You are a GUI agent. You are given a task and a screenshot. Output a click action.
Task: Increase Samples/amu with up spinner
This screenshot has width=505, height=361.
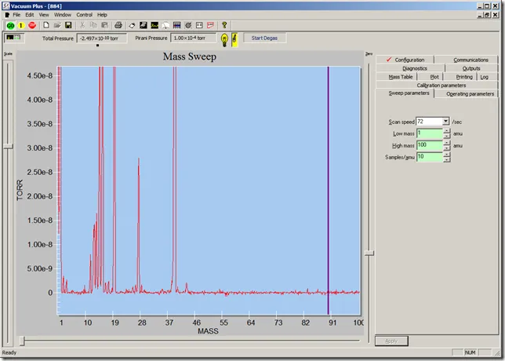coord(447,154)
